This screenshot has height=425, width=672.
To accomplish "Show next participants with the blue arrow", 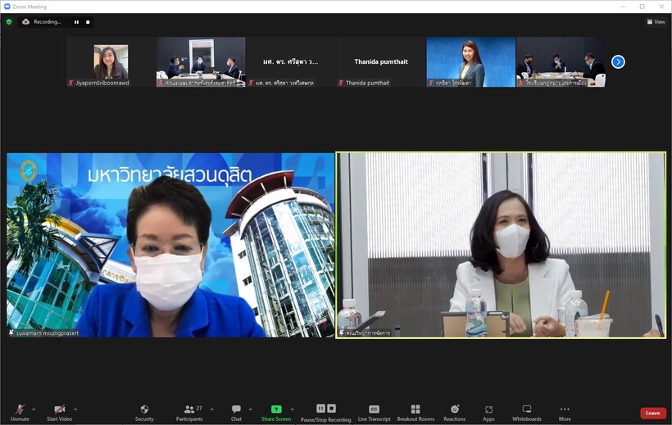I will point(618,61).
